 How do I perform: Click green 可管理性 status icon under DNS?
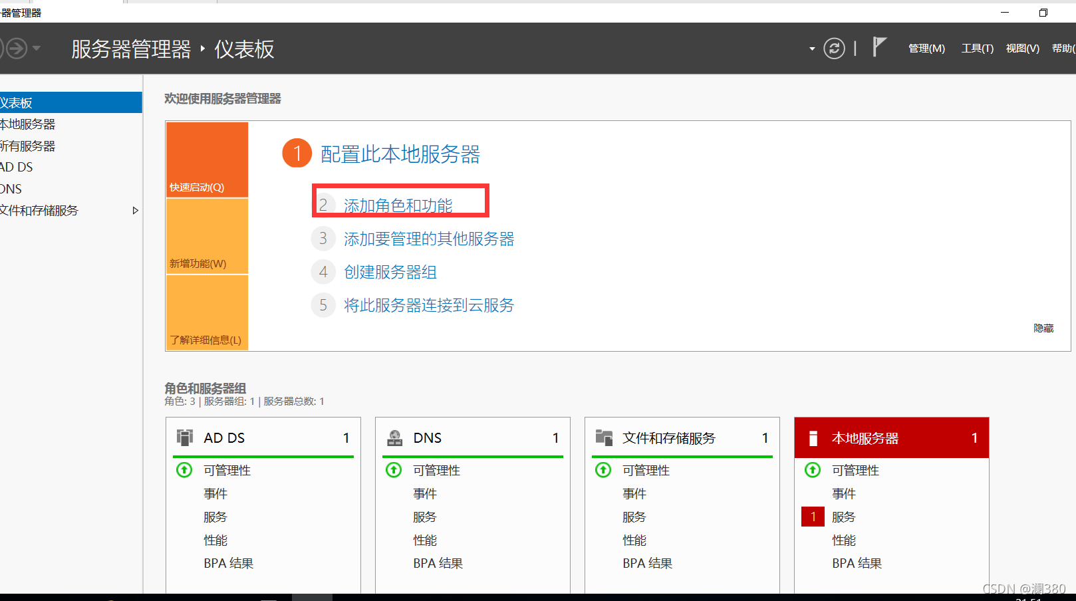(x=394, y=470)
